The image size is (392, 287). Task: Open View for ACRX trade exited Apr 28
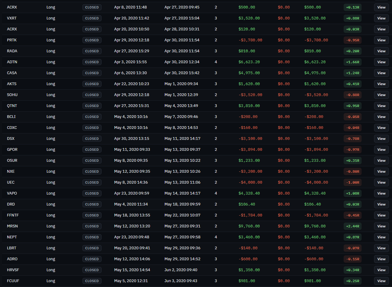tap(381, 29)
